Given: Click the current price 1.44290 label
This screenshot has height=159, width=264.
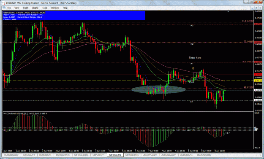Looking at the screenshot, I should (x=258, y=90).
